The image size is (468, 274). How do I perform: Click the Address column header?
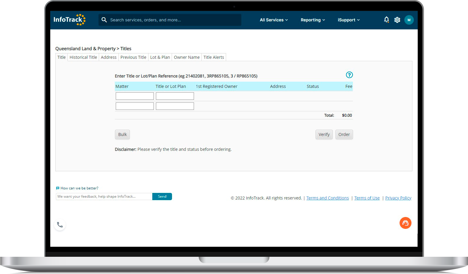(278, 86)
